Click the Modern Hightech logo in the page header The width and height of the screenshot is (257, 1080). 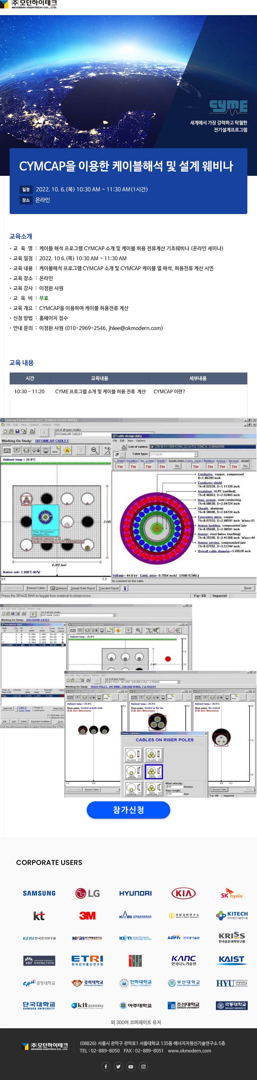(29, 4)
